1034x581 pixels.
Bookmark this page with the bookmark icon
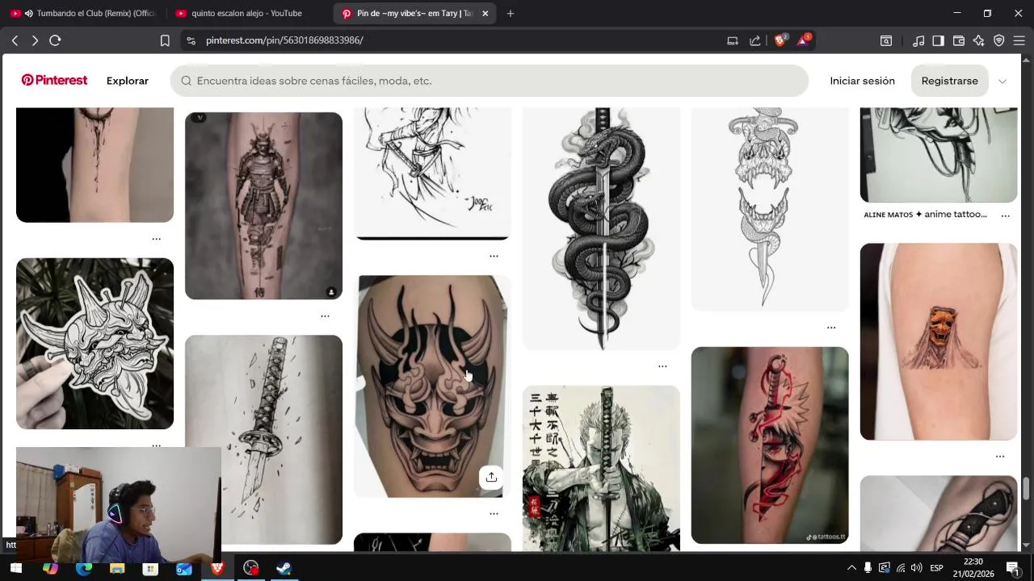(x=165, y=40)
